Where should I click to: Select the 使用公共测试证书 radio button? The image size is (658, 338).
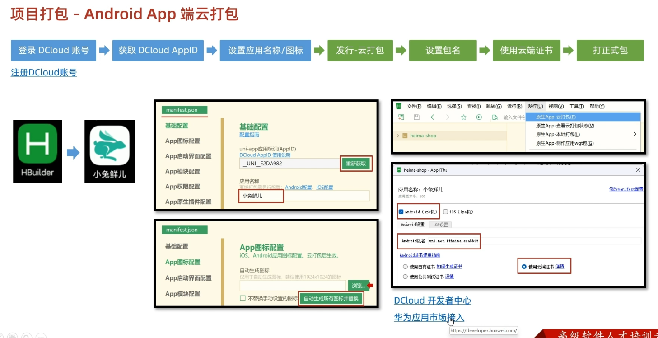[405, 277]
